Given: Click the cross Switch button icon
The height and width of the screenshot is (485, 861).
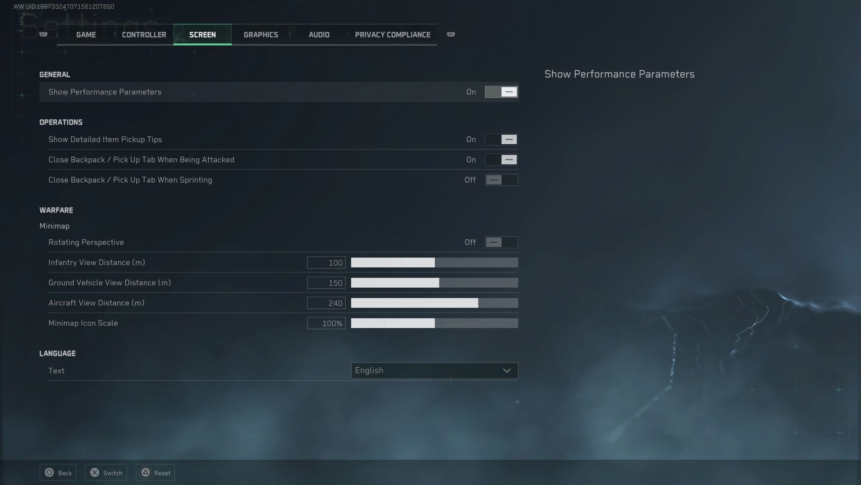Looking at the screenshot, I should [95, 473].
